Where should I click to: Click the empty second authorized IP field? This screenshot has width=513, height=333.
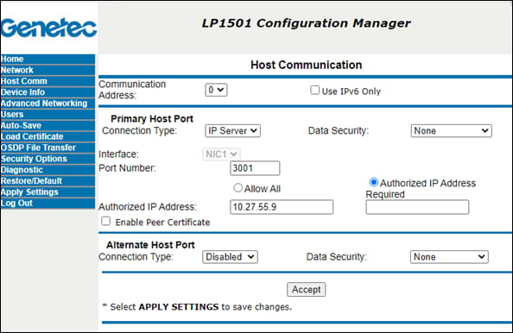click(417, 207)
